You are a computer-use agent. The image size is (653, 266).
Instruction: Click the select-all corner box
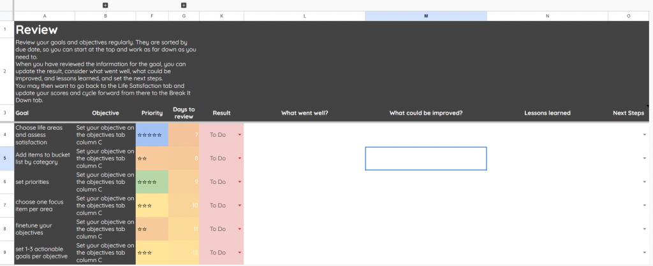point(6,16)
